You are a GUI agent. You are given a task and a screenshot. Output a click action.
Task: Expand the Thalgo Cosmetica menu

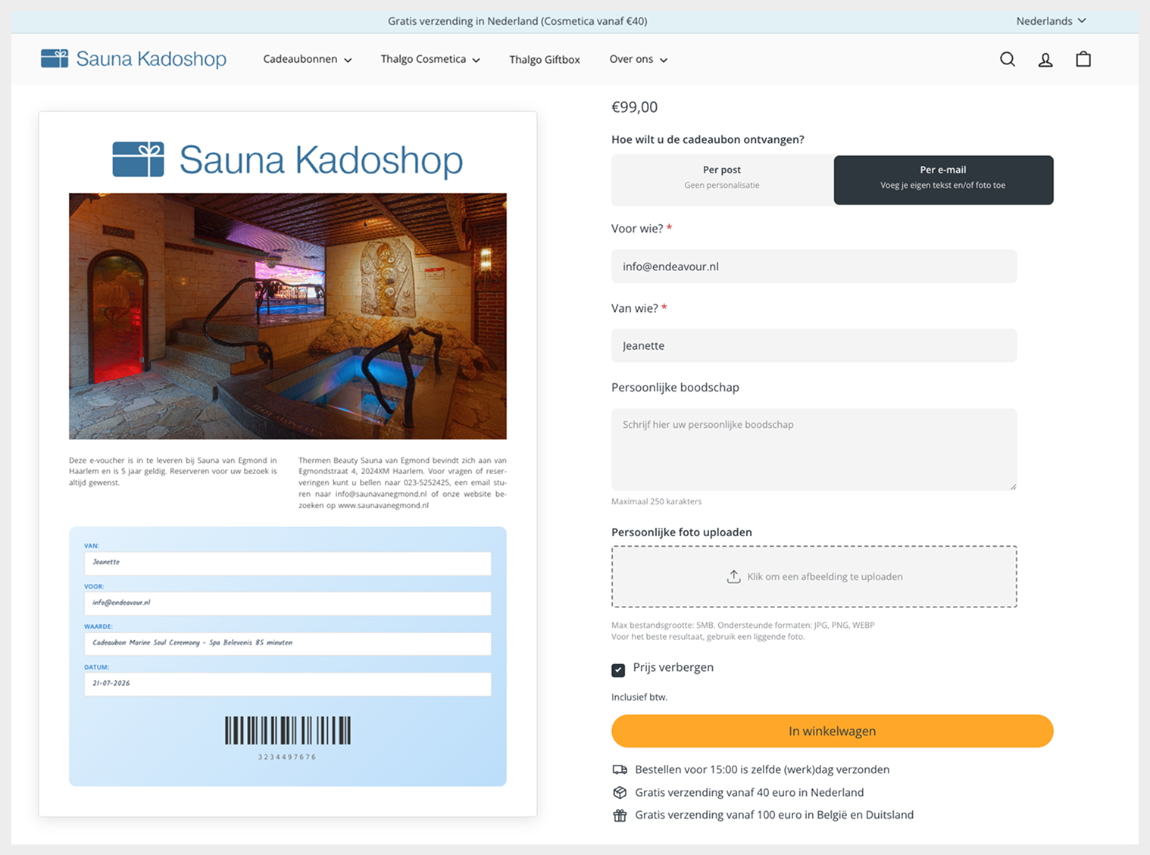(x=430, y=59)
